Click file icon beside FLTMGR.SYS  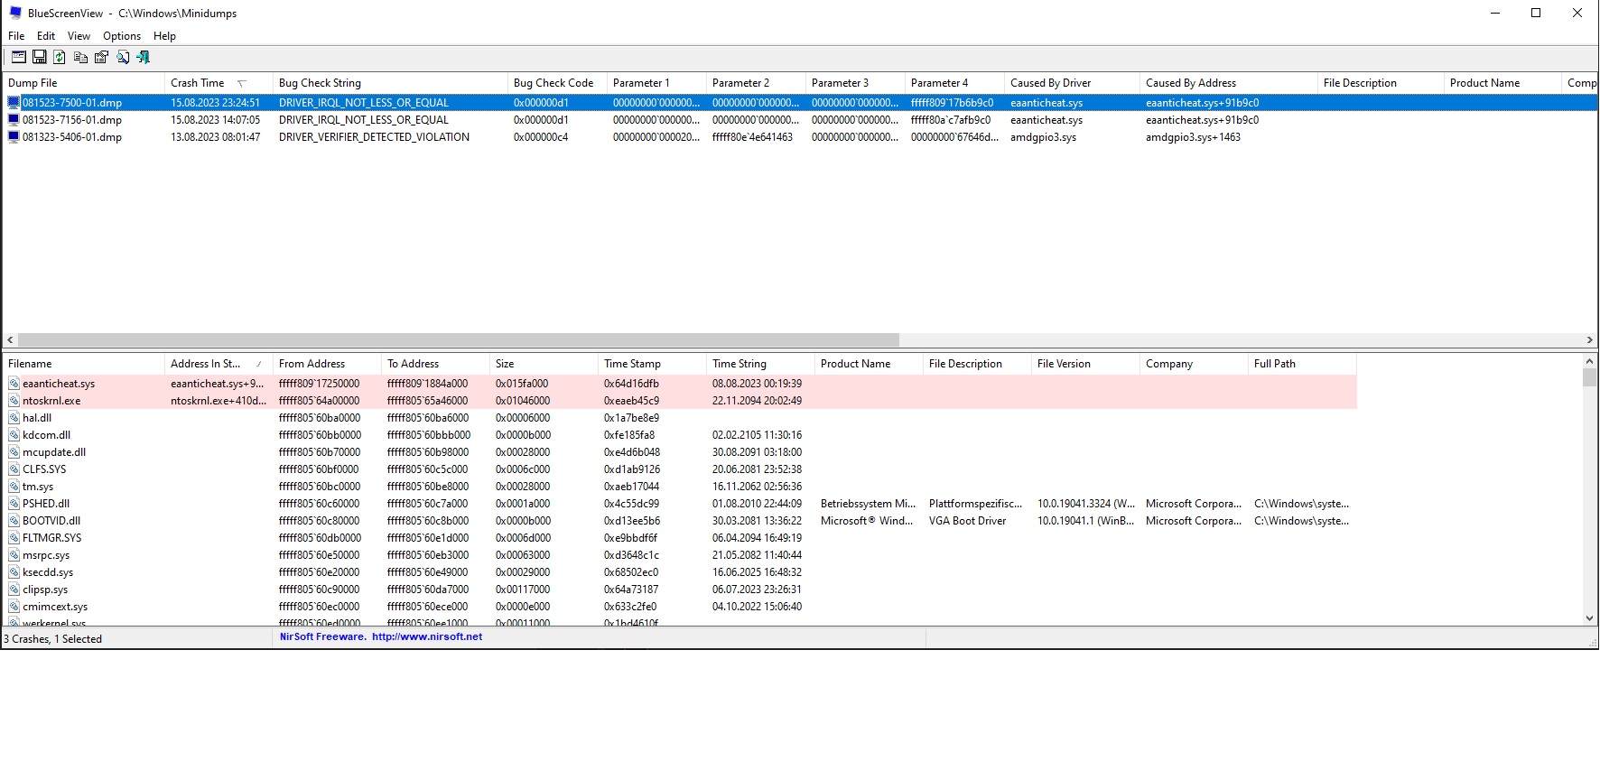14,538
